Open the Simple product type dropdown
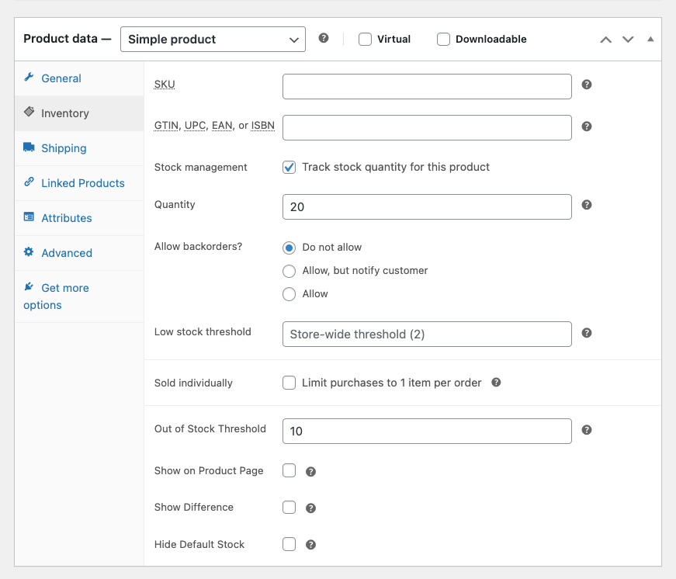This screenshot has height=579, width=676. tap(213, 40)
